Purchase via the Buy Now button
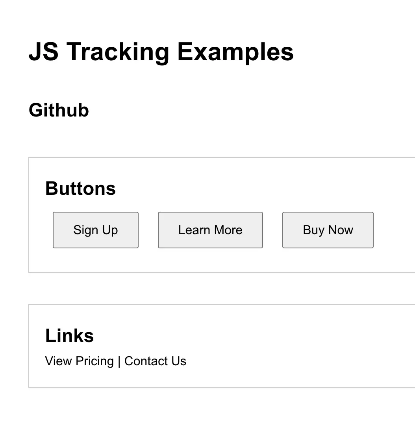Screen dimensions: 415x429 (x=328, y=230)
